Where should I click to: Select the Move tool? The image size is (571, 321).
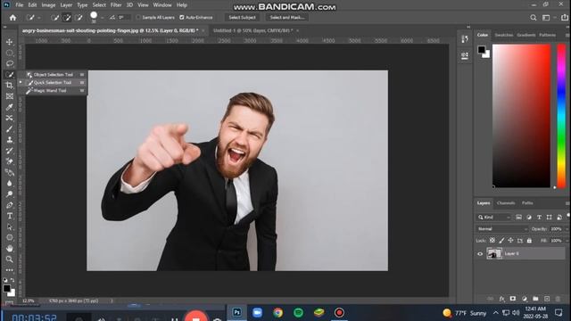click(10, 42)
